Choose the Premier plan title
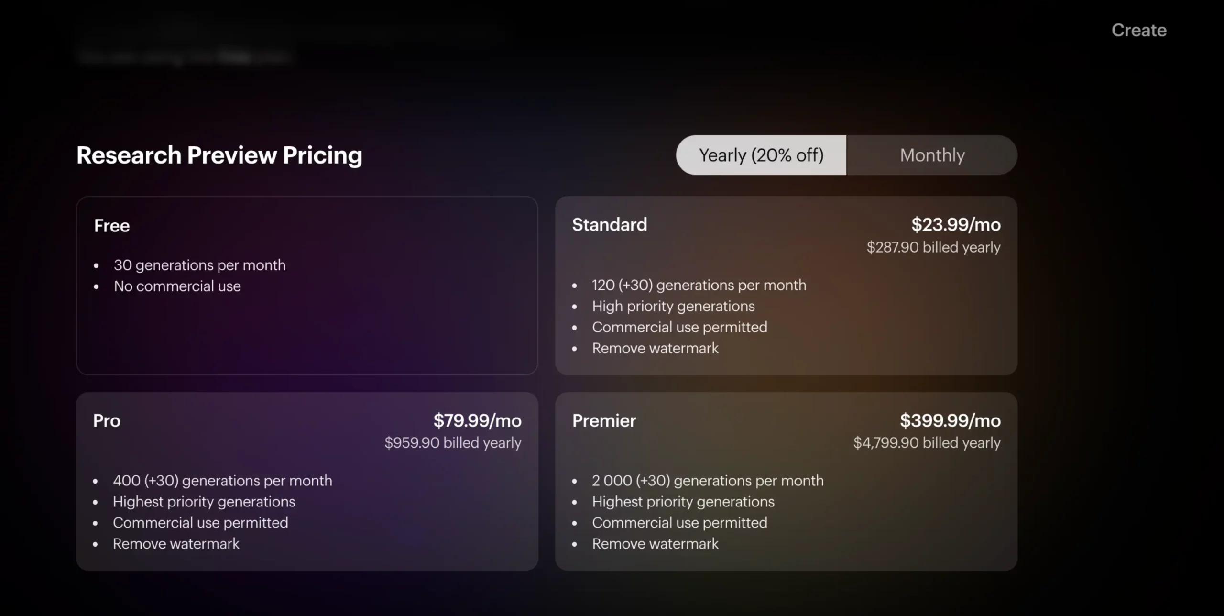1224x616 pixels. coord(604,420)
